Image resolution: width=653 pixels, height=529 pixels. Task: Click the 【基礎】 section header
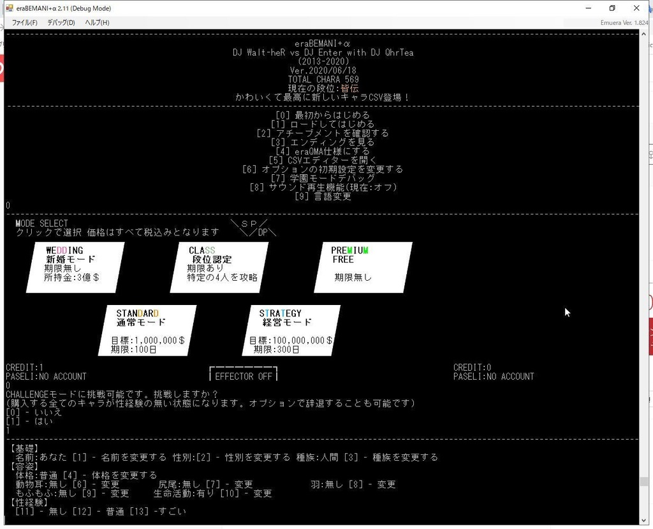[x=25, y=449]
